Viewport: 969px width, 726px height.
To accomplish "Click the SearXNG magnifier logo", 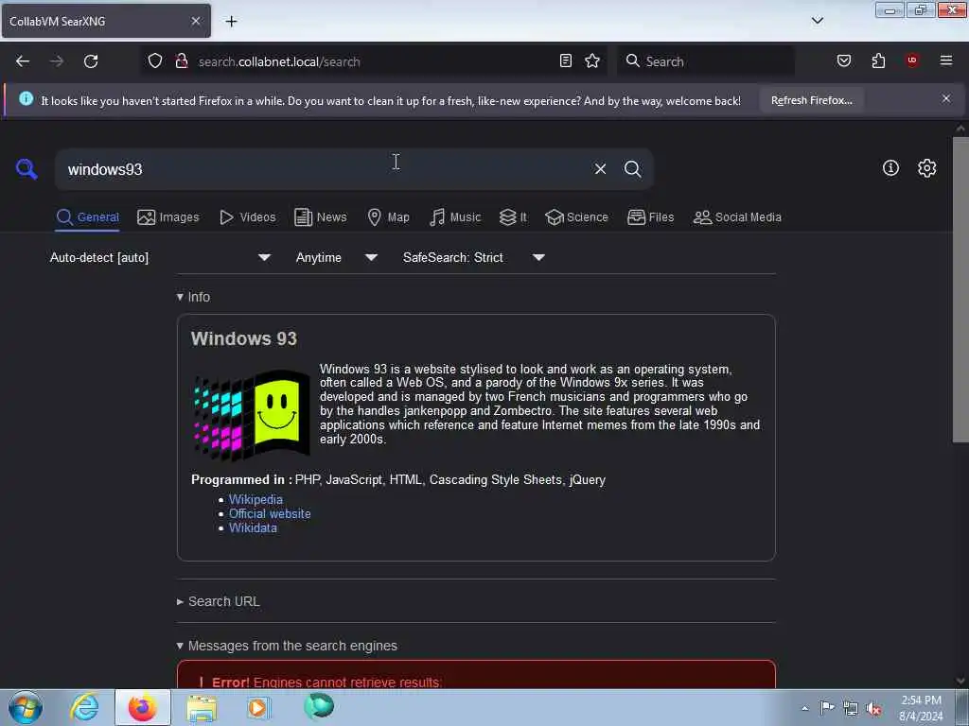I will click(x=26, y=168).
